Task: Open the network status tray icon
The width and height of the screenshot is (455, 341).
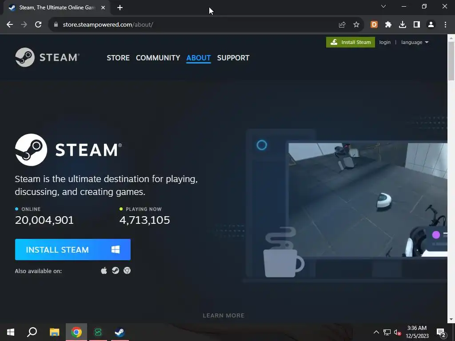Action: click(x=387, y=332)
